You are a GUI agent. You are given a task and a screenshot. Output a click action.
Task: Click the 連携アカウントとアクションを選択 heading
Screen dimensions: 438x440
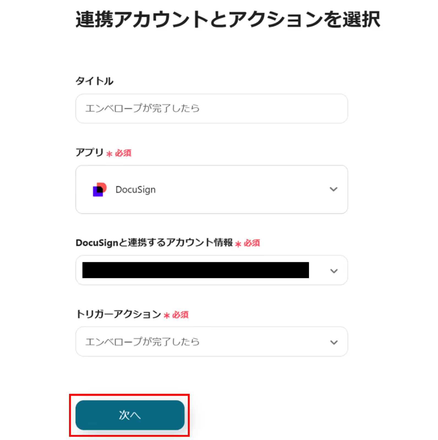coord(228,19)
